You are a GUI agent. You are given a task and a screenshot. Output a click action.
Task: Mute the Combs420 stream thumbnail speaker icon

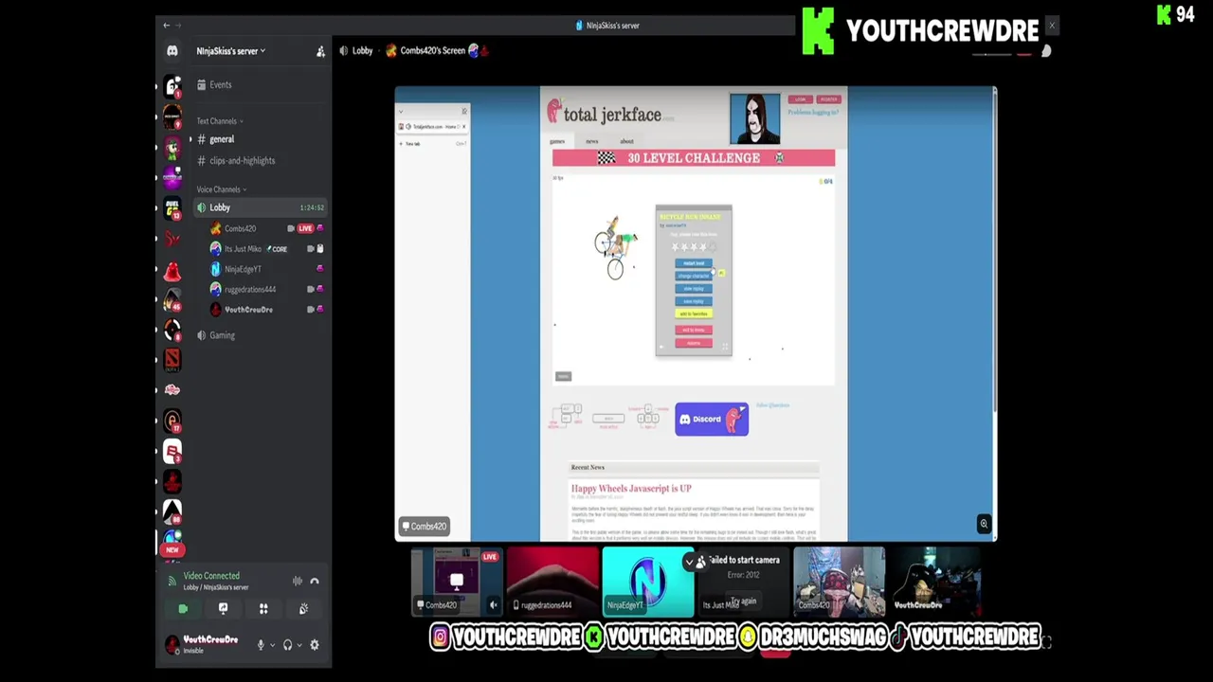(x=493, y=604)
